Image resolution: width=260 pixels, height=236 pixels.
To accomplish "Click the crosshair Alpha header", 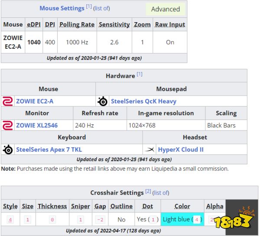I will pyautogui.click(x=215, y=206).
